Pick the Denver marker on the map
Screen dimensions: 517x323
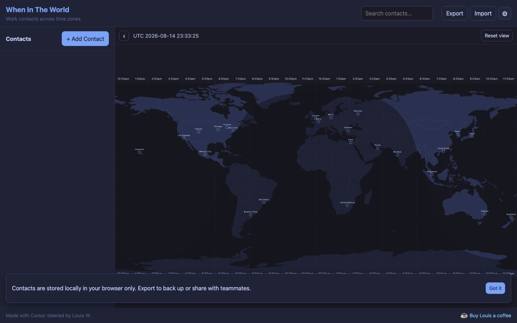[x=199, y=131]
